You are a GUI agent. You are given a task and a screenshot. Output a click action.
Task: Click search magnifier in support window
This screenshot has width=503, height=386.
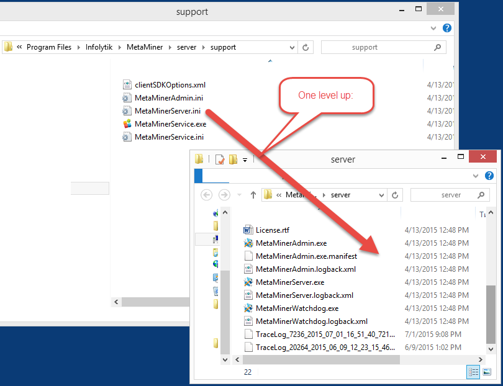[437, 47]
